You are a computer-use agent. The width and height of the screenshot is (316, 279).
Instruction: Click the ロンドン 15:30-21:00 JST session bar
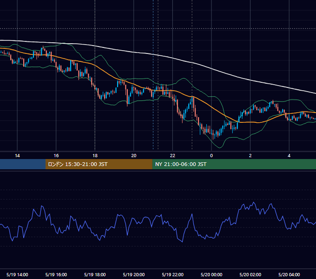[99, 164]
